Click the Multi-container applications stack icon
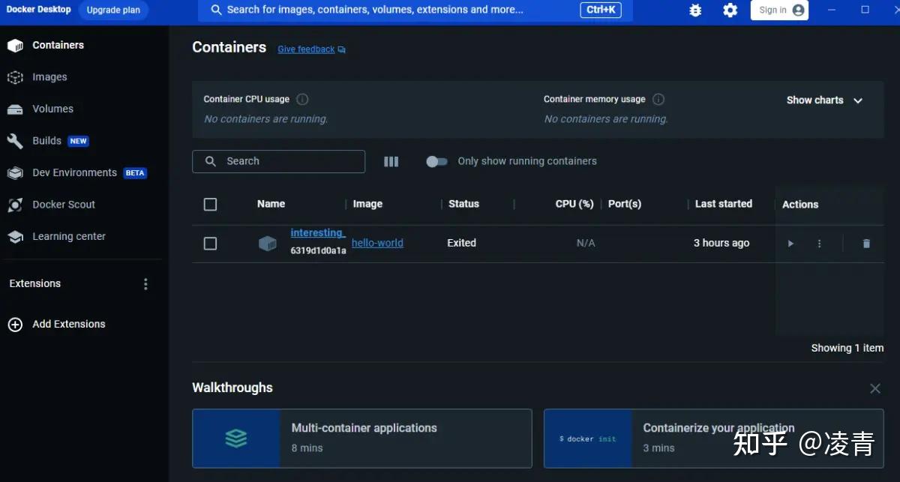The image size is (900, 482). coord(236,439)
